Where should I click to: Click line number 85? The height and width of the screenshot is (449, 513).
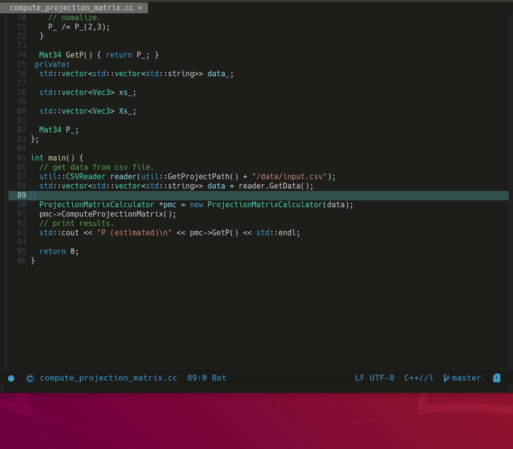pos(22,158)
